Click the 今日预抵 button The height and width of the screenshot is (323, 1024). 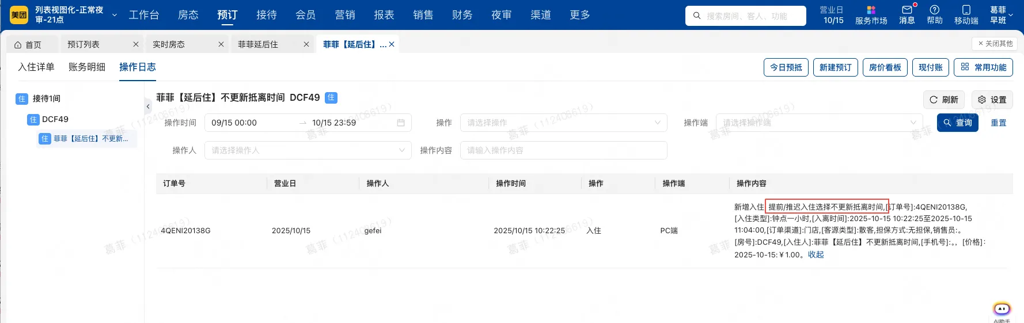coord(786,67)
